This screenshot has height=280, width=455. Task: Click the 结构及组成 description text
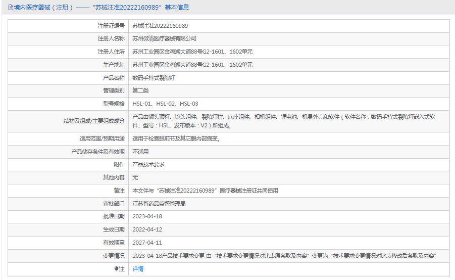284,121
